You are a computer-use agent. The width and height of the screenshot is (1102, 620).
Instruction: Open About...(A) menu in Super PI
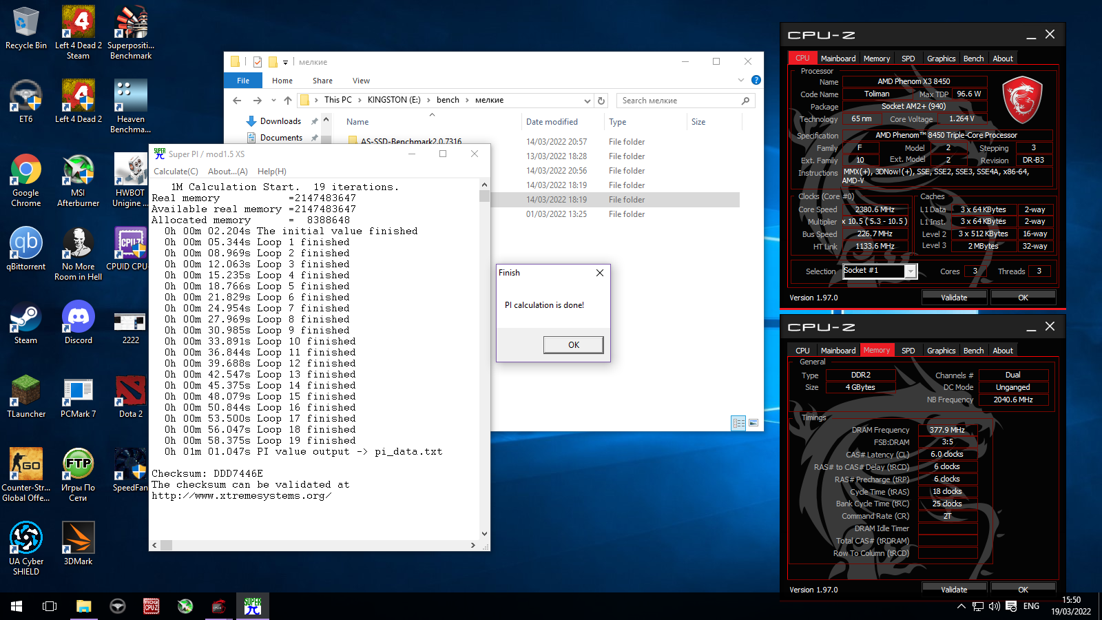(228, 172)
